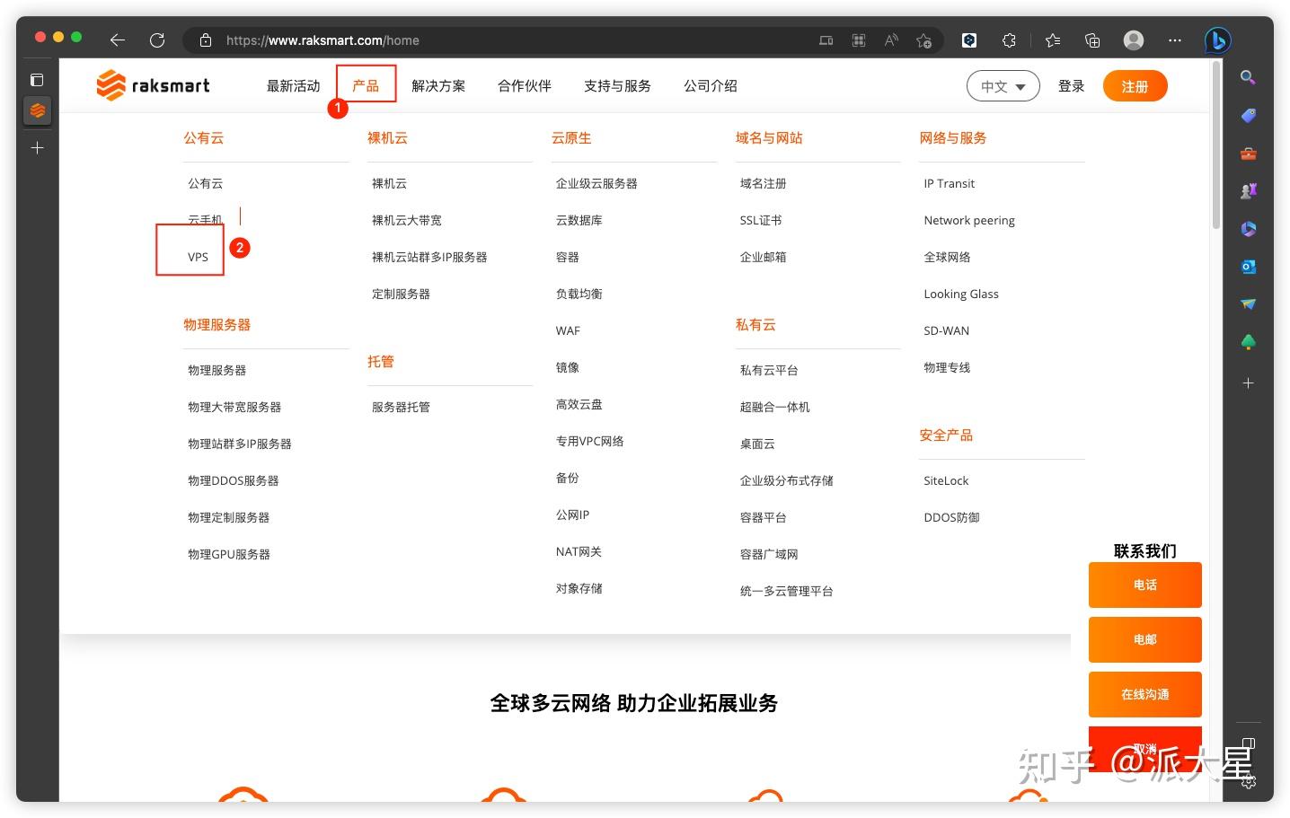Open the profile avatar menu
The width and height of the screenshot is (1290, 818).
tap(1134, 40)
